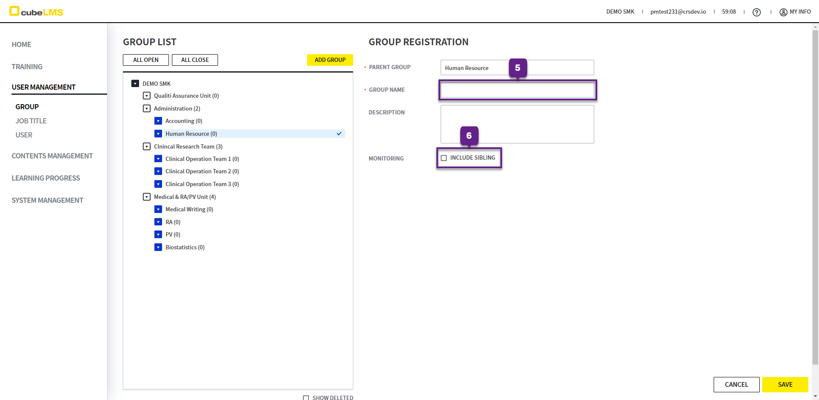Click the vertical page scrollbar

815,192
